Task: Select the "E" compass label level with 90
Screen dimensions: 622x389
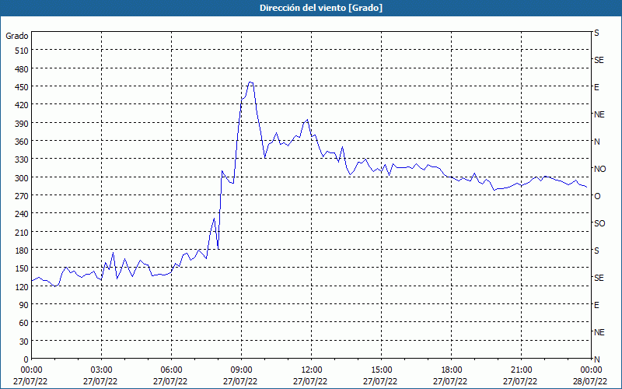Action: (596, 305)
